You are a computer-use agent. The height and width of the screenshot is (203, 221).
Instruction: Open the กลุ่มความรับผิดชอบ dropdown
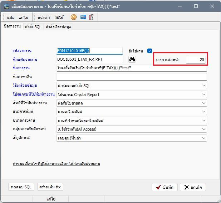(203, 129)
